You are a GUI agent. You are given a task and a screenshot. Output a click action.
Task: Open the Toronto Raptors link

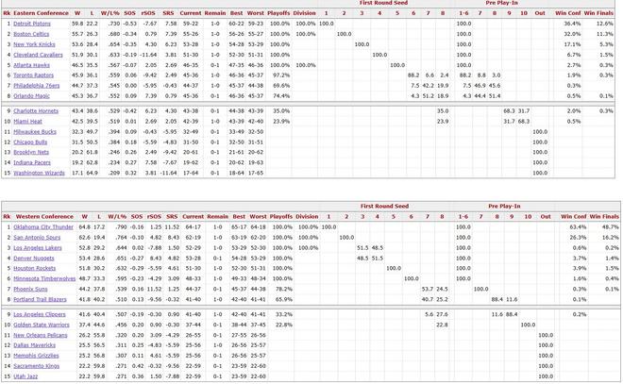(33, 75)
